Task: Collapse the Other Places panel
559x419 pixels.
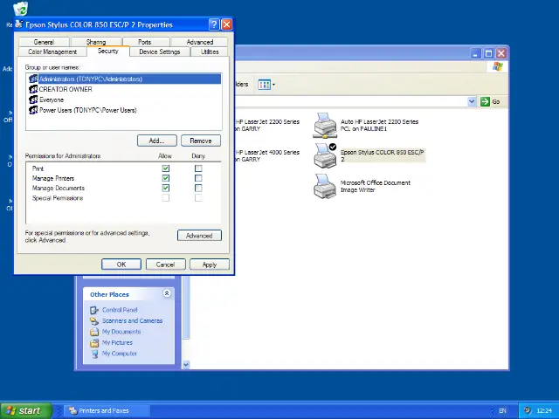Action: point(167,293)
